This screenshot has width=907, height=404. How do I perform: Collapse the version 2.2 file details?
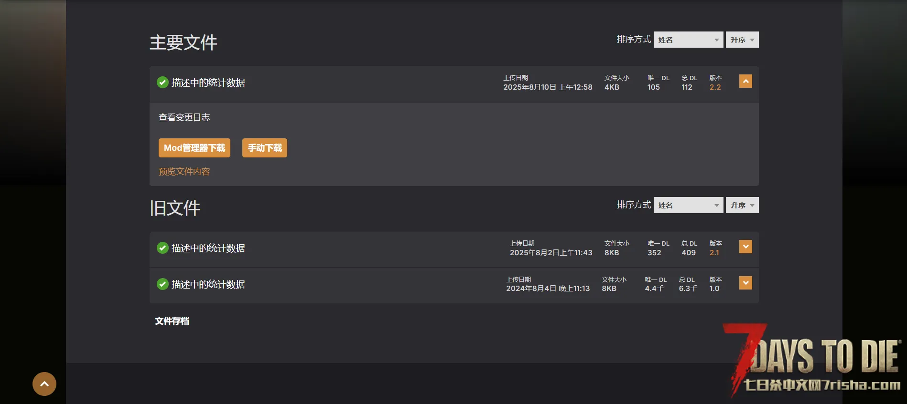coord(745,81)
